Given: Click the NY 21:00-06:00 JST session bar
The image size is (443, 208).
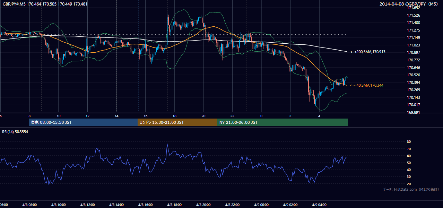Looking at the screenshot, I should click(x=283, y=122).
